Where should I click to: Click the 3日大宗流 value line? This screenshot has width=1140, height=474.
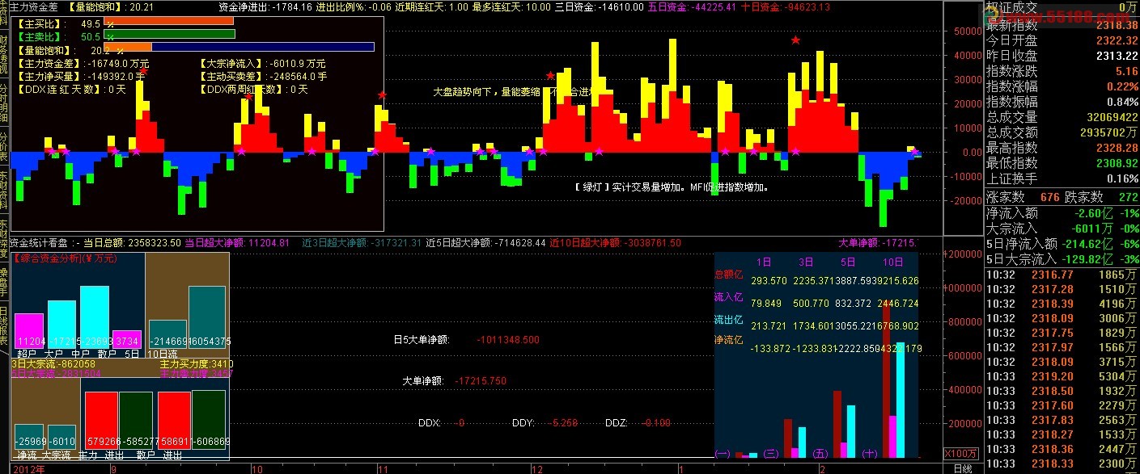[53, 364]
